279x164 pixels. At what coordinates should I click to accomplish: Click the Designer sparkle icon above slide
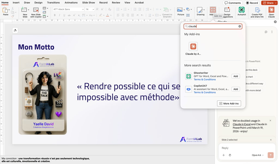[x=15, y=30]
